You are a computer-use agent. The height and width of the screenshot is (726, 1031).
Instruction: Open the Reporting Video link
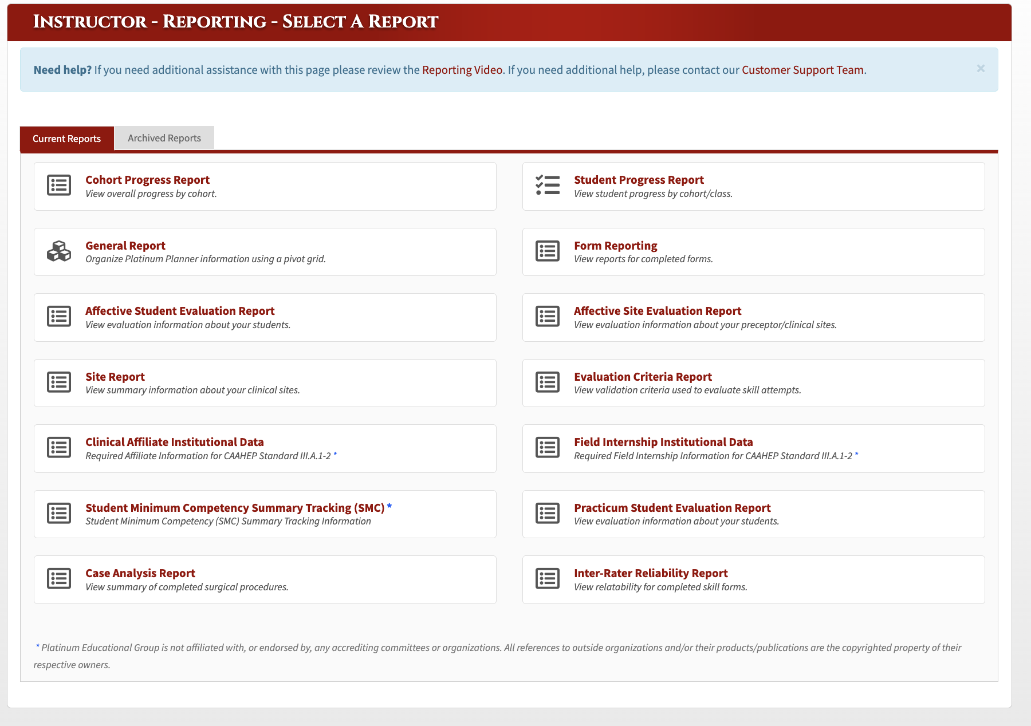462,70
